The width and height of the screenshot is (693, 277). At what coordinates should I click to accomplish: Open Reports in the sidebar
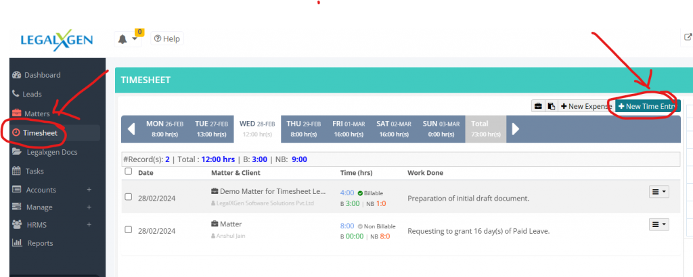pyautogui.click(x=40, y=243)
